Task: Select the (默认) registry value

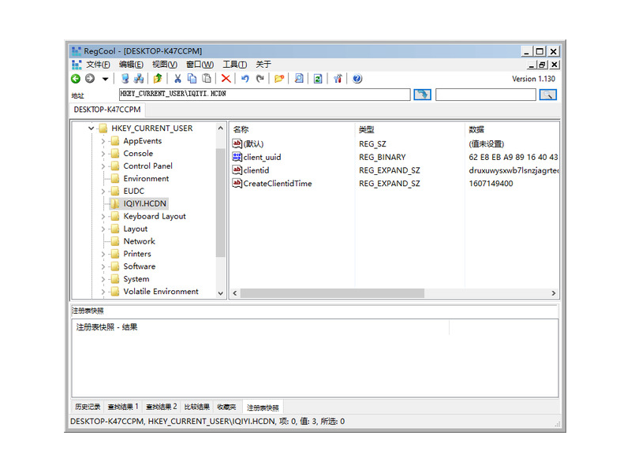Action: [253, 144]
